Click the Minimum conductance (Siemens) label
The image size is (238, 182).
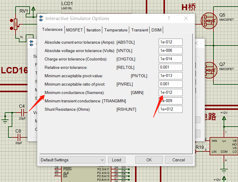tap(74, 92)
